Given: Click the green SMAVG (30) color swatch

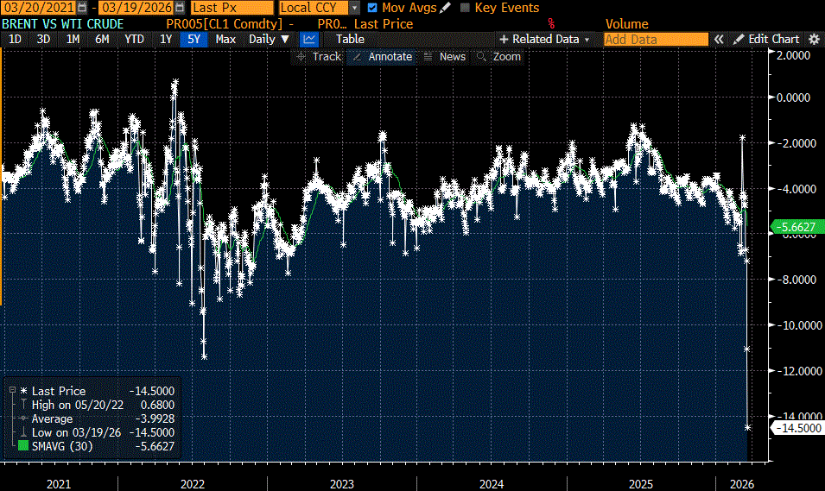Looking at the screenshot, I should (23, 446).
